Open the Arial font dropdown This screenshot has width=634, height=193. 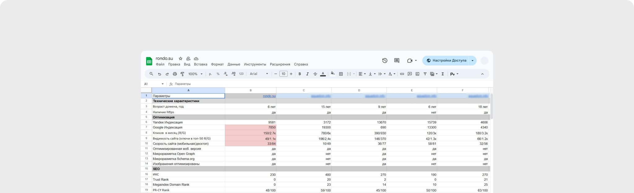259,74
